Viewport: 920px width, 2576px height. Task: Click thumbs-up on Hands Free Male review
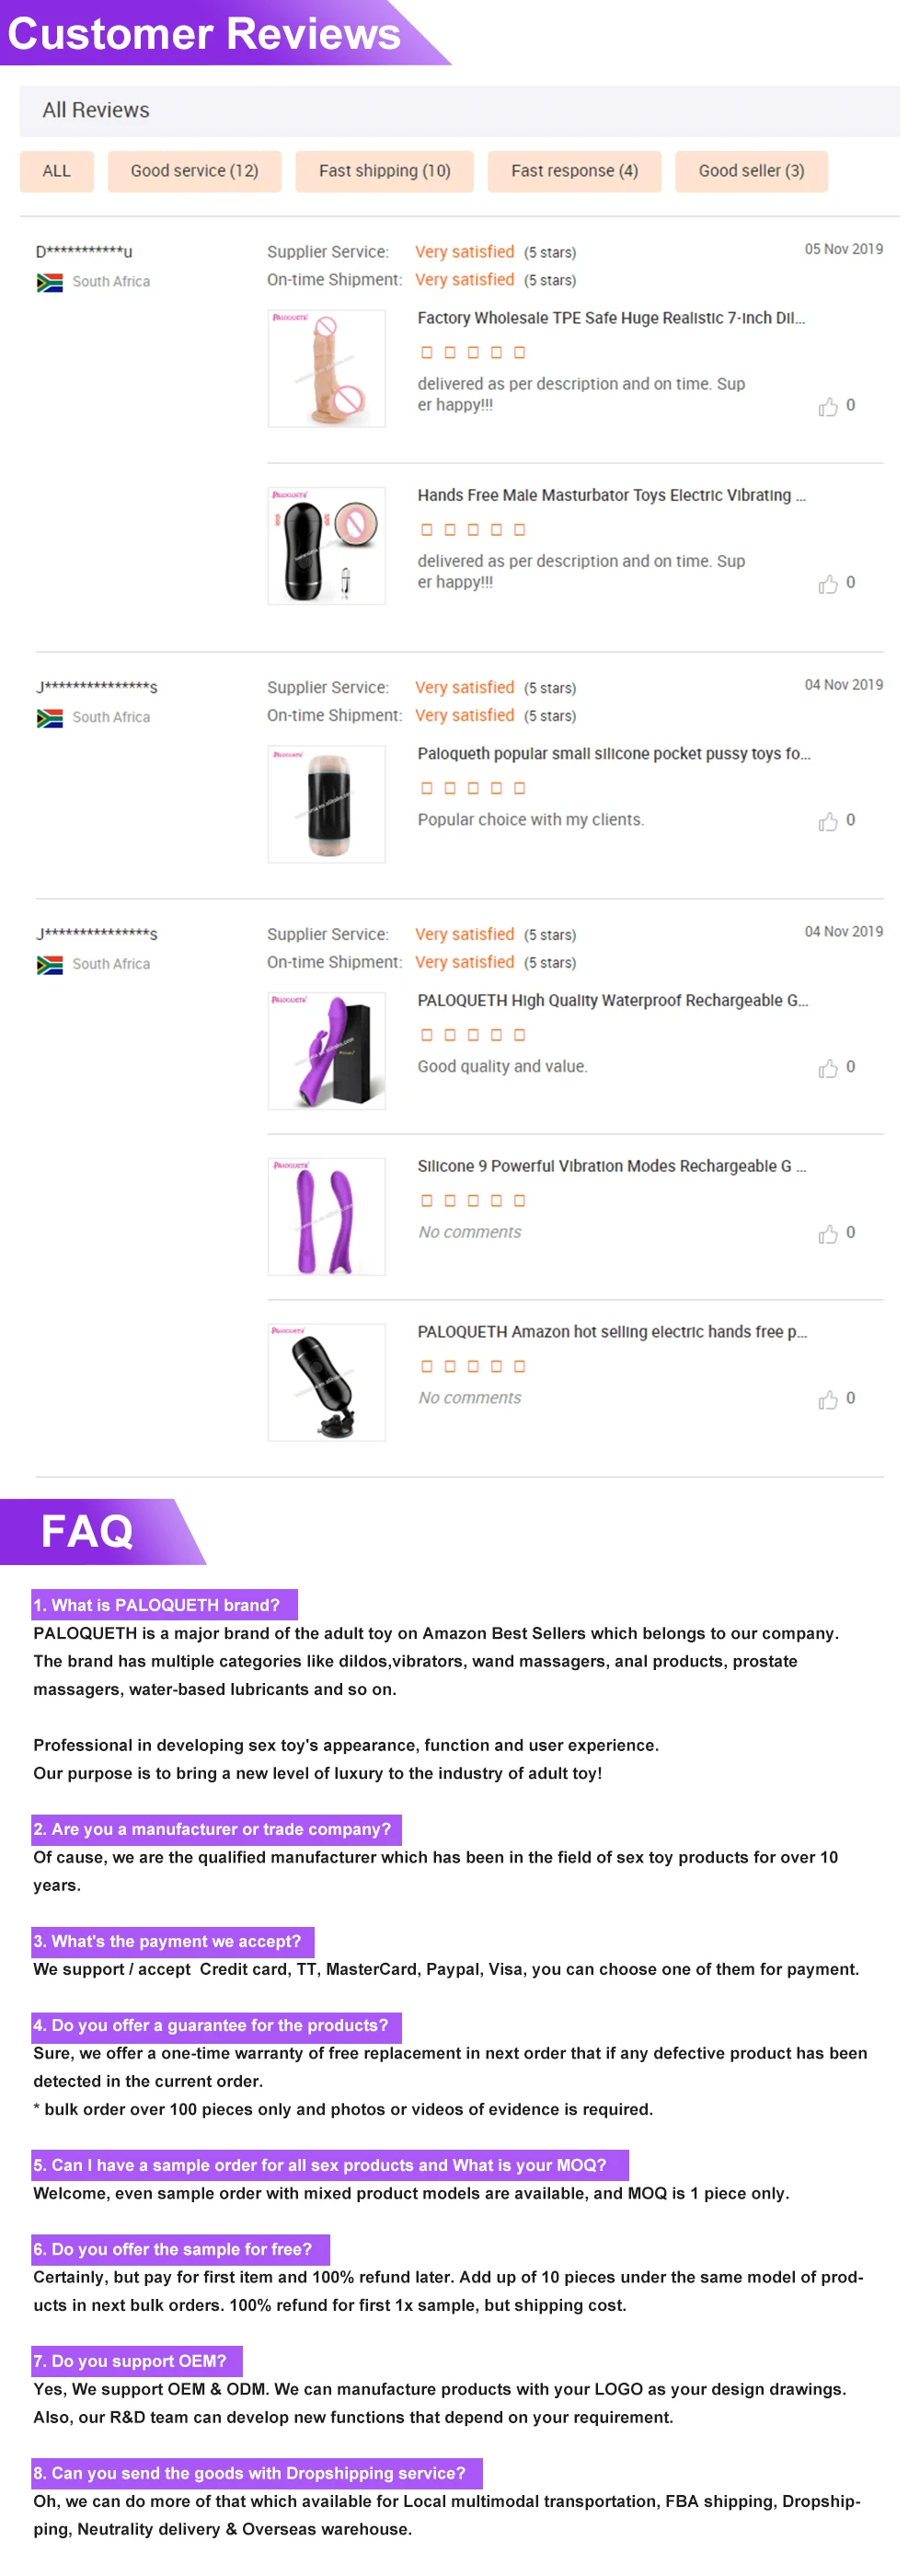tap(827, 583)
